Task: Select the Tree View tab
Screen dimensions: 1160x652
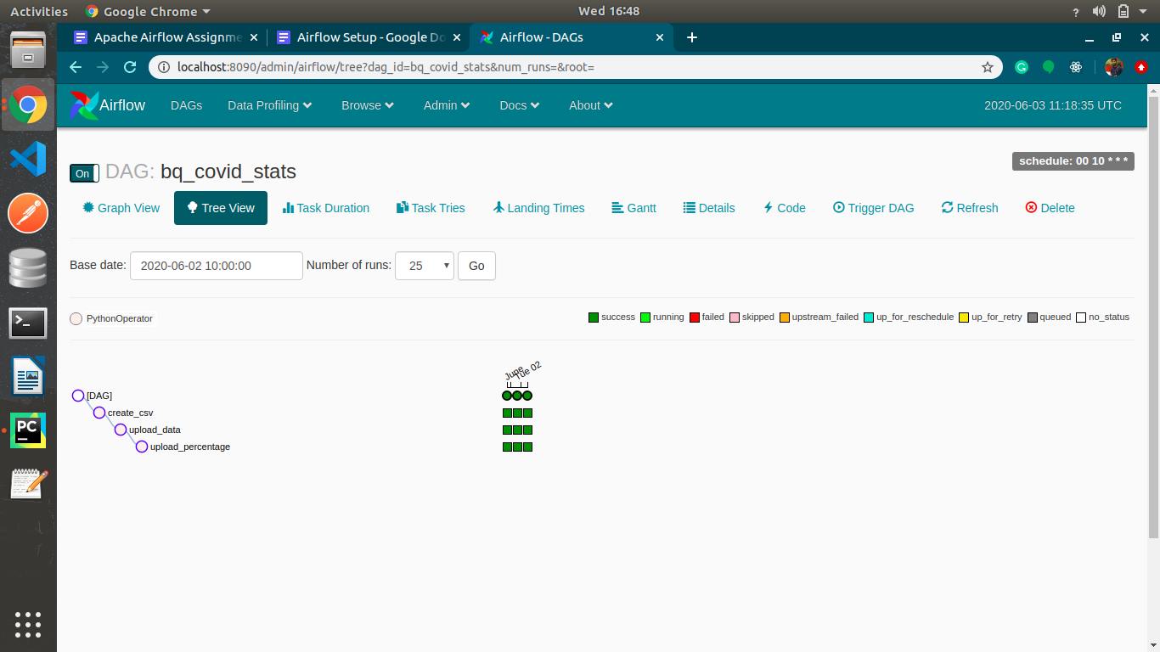Action: [221, 208]
